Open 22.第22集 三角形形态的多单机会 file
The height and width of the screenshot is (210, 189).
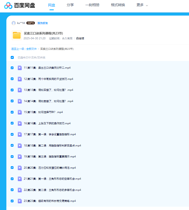pyautogui.click(x=52, y=190)
